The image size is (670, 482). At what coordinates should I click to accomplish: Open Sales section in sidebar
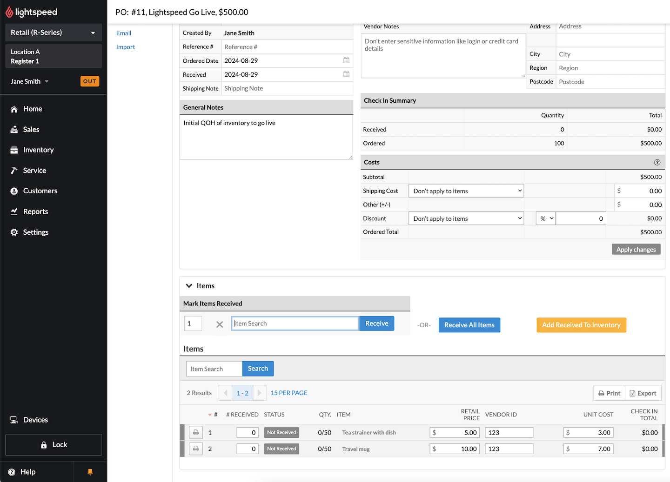click(31, 129)
